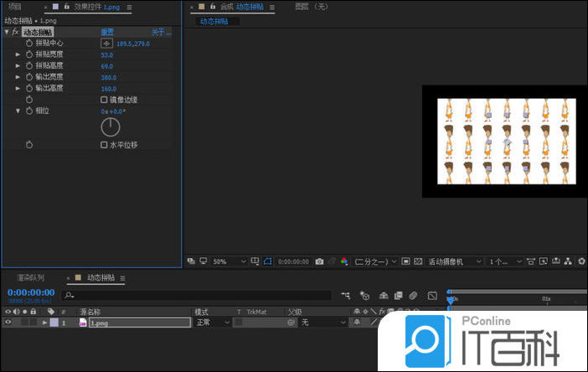The image size is (588, 372).
Task: Hide layer 1.png with the eye toggle
Action: 8,323
